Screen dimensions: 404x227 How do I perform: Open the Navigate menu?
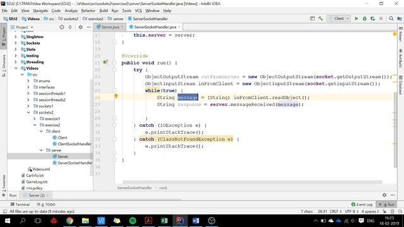pos(40,11)
